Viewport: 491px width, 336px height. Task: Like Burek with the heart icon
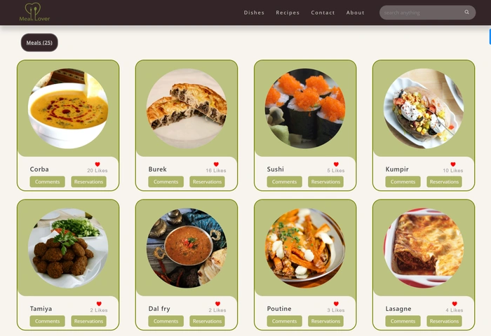pyautogui.click(x=216, y=164)
